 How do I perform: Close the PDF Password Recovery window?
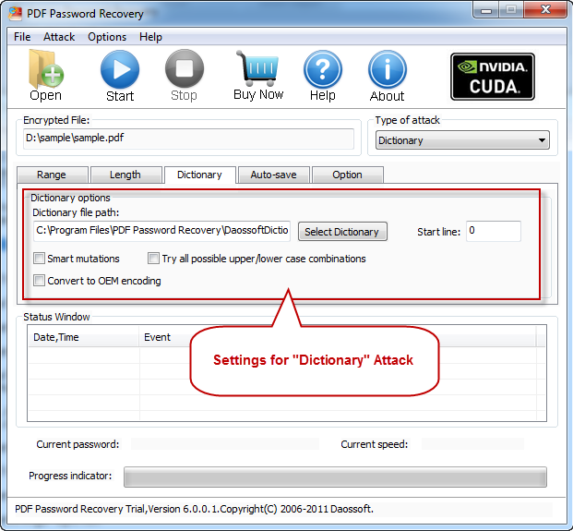(545, 9)
